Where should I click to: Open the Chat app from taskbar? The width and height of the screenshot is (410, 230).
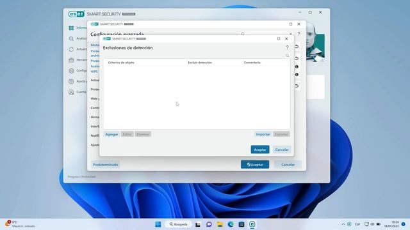[209, 224]
